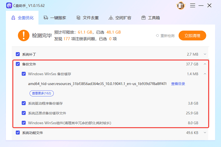
Task: Click the 检测完毕 status heading
Action: 42,36
